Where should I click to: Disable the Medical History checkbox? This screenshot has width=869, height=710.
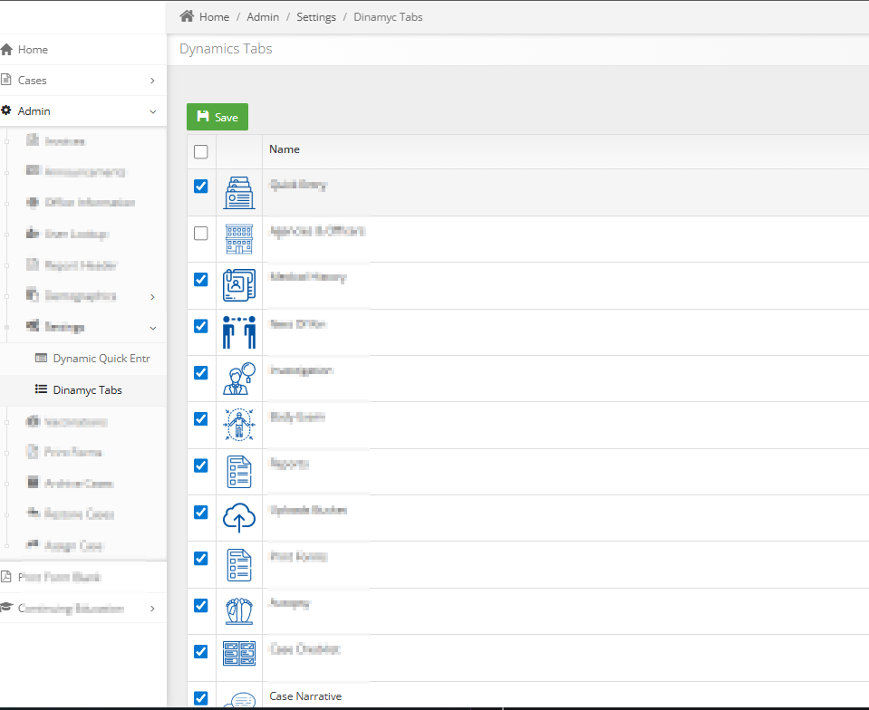click(200, 280)
